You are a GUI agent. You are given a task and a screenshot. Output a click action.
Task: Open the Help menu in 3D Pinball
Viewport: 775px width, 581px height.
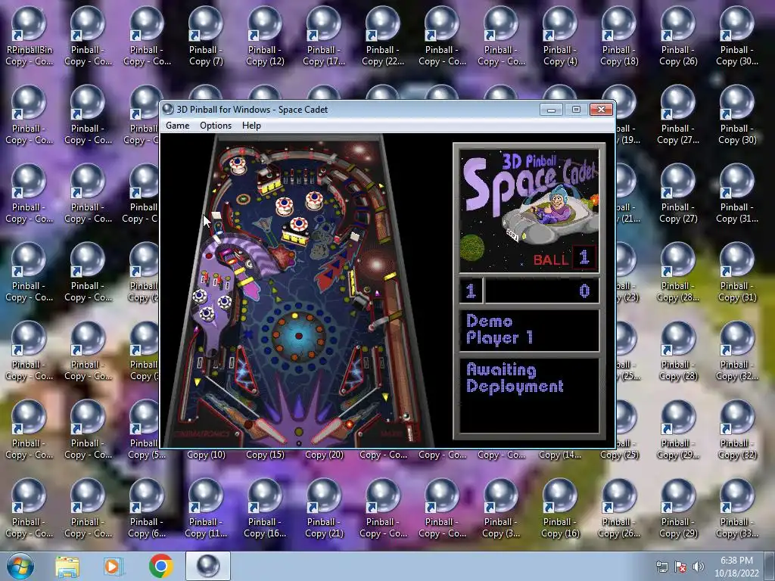tap(251, 126)
